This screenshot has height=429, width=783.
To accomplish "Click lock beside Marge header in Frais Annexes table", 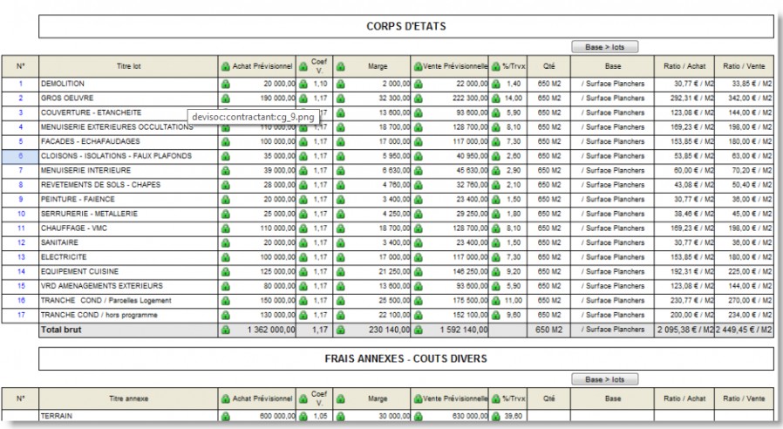I will [341, 399].
